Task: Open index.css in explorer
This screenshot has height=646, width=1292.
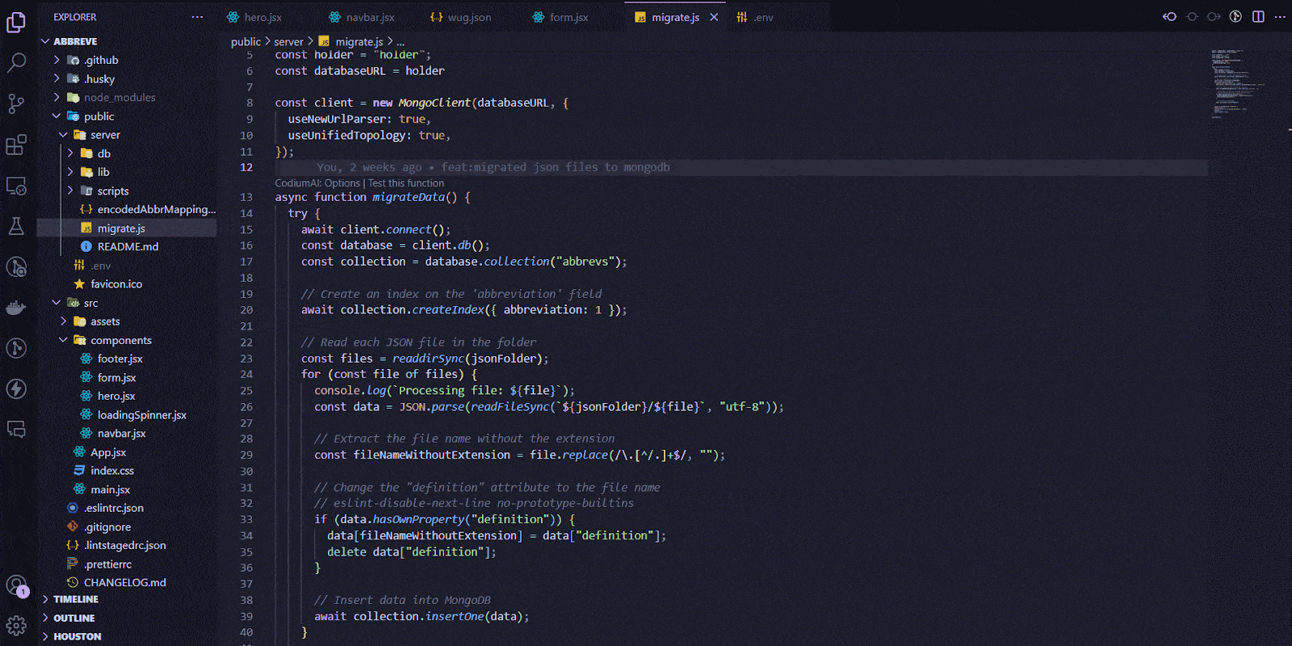Action: coord(112,471)
